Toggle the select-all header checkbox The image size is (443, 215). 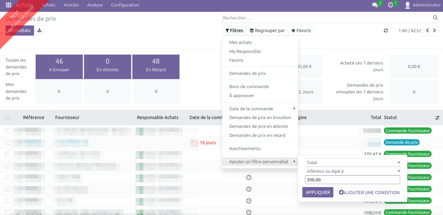[x=8, y=117]
